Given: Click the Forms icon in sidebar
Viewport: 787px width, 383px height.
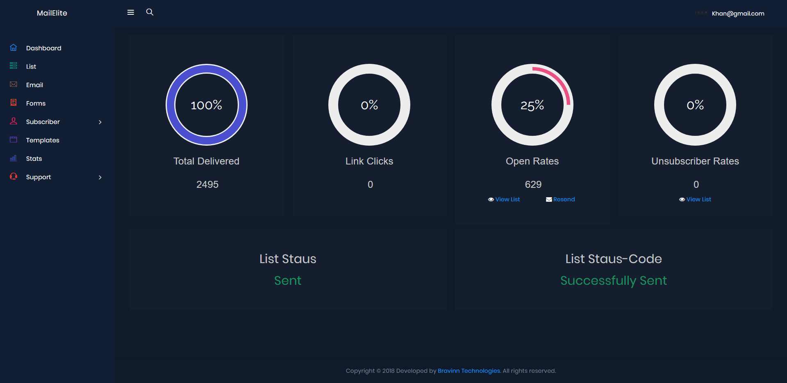Looking at the screenshot, I should click(x=14, y=103).
